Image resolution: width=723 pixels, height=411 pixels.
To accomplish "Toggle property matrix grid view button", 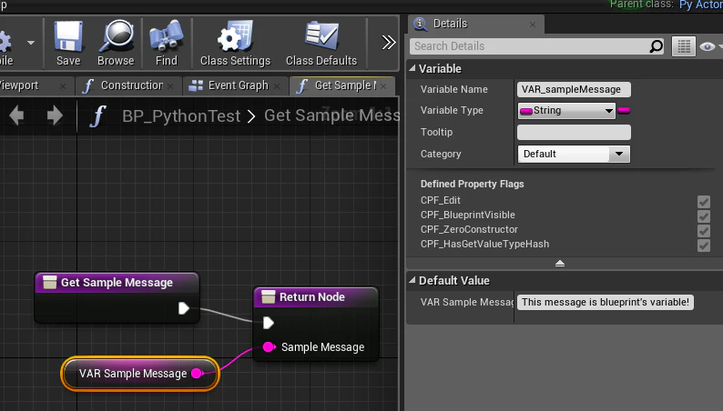I will [x=683, y=46].
